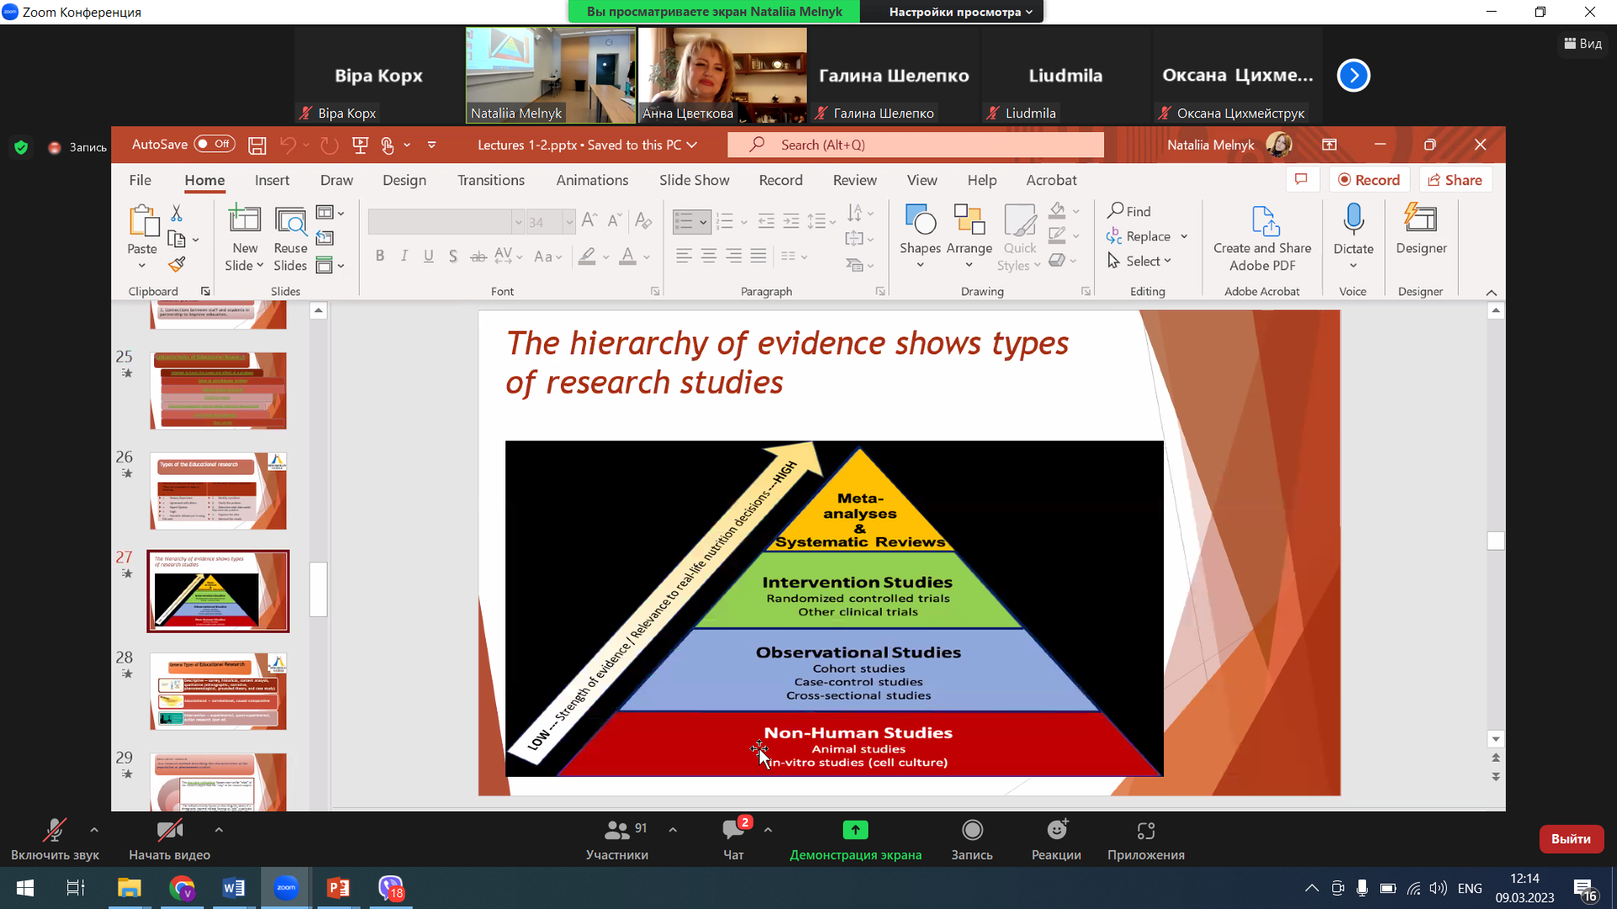
Task: Show next participants with blue arrow
Action: [x=1353, y=75]
